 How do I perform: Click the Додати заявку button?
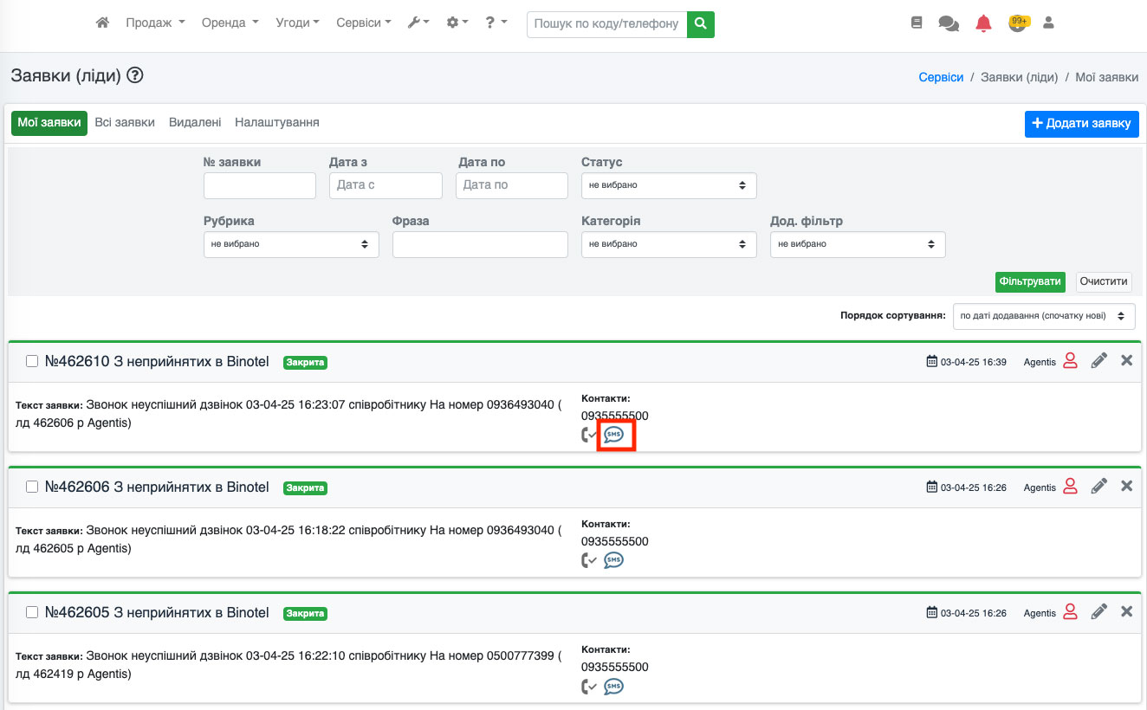coord(1081,124)
